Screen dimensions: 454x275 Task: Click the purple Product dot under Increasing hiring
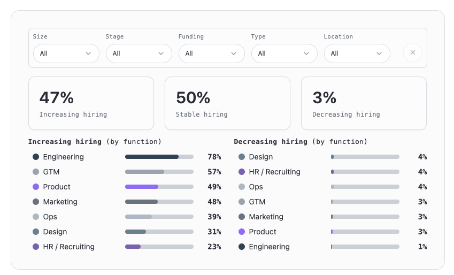coord(36,187)
